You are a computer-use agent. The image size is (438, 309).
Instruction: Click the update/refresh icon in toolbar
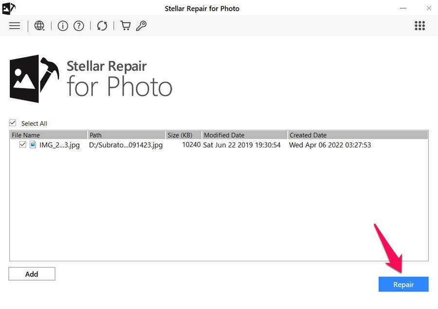102,25
